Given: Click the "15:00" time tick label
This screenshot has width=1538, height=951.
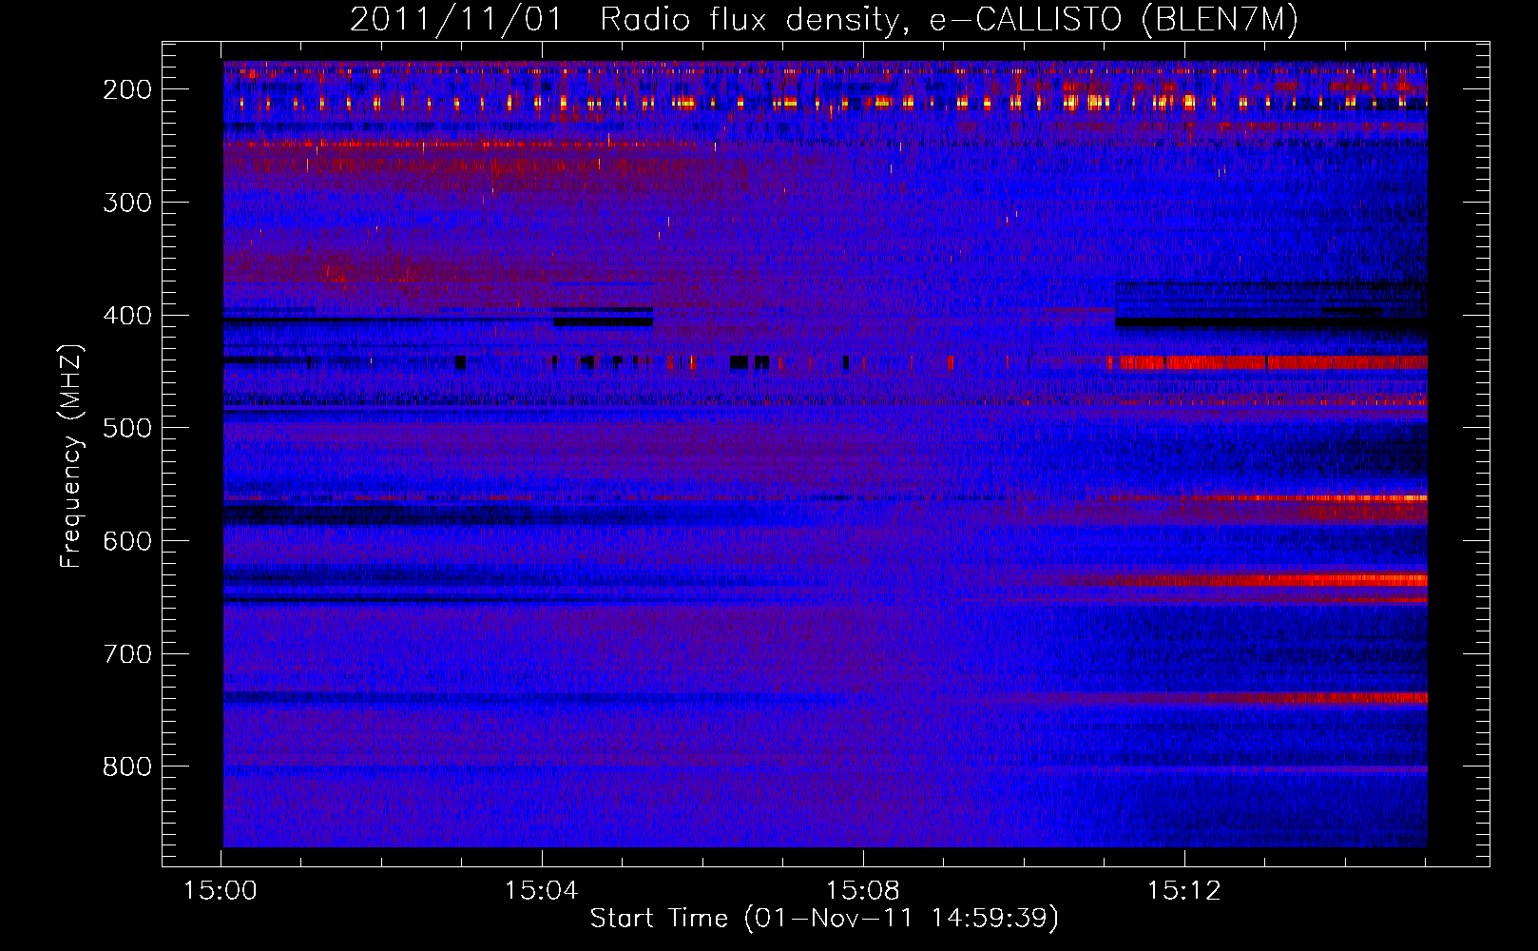Looking at the screenshot, I should click(221, 891).
